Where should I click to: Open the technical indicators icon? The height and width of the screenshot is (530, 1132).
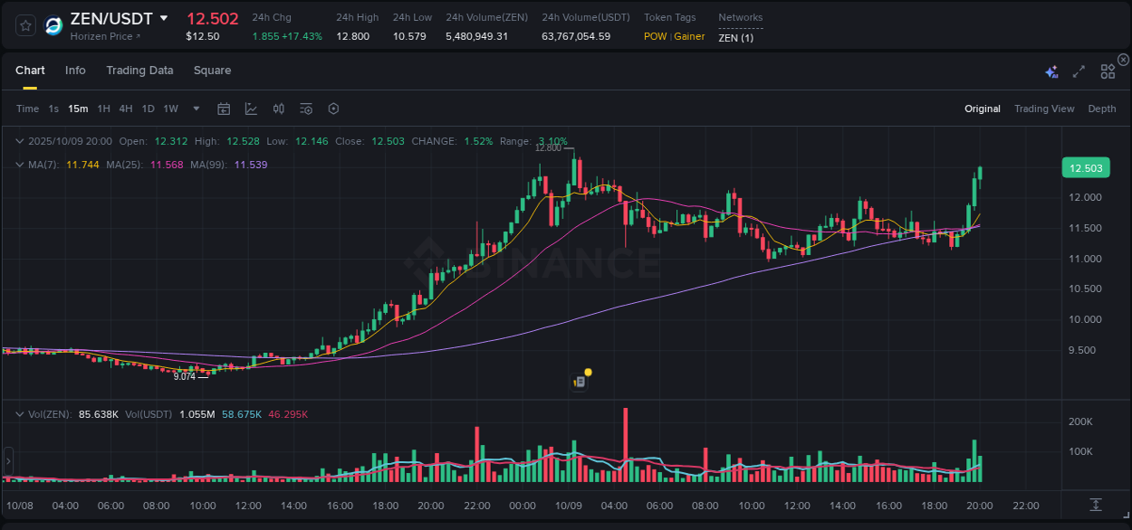coord(305,108)
